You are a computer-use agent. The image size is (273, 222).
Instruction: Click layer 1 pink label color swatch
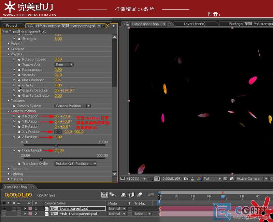tap(30, 209)
